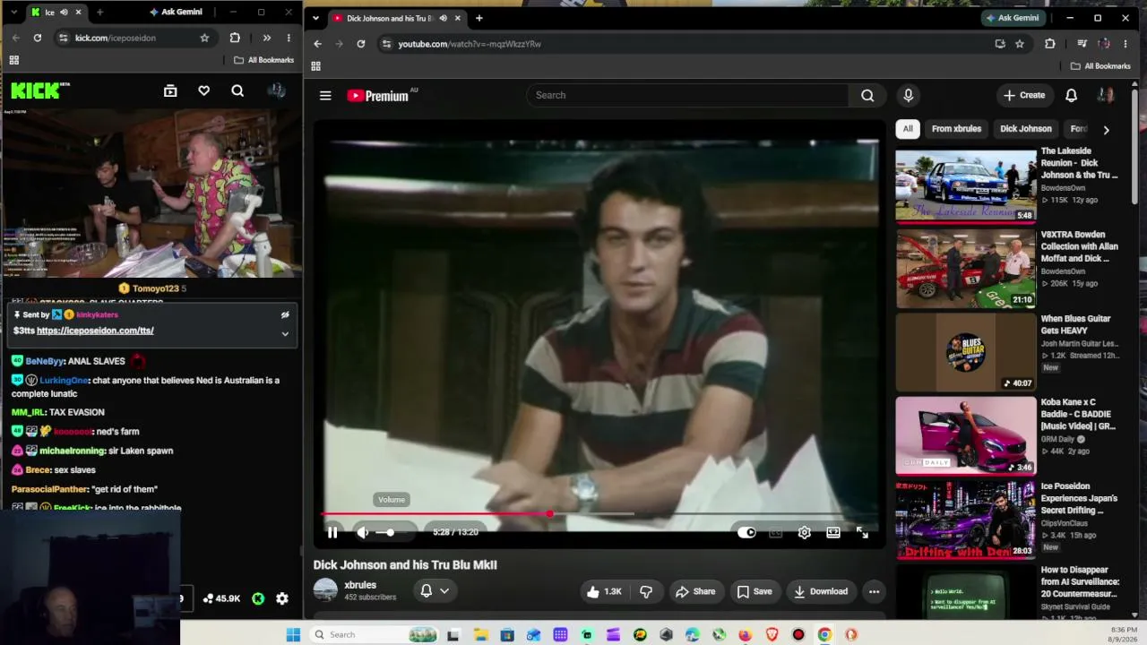
Task: Select the From xbrules filter chip
Action: tap(956, 129)
